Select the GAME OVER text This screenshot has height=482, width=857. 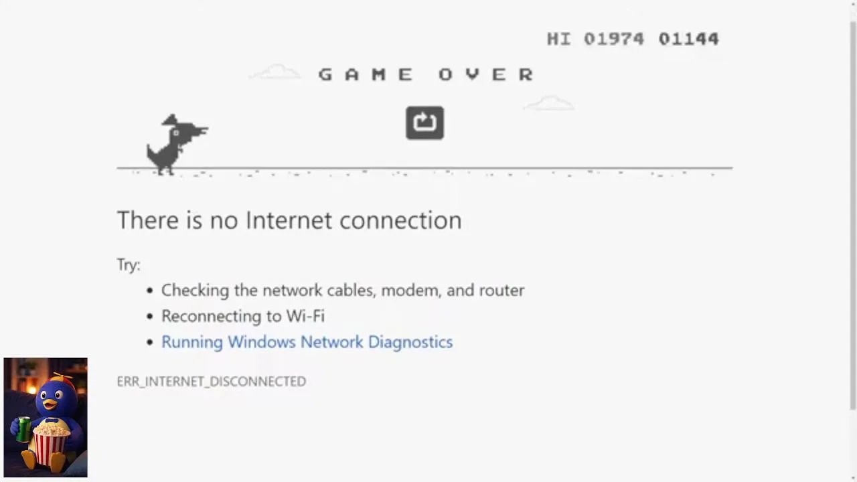[x=426, y=74]
